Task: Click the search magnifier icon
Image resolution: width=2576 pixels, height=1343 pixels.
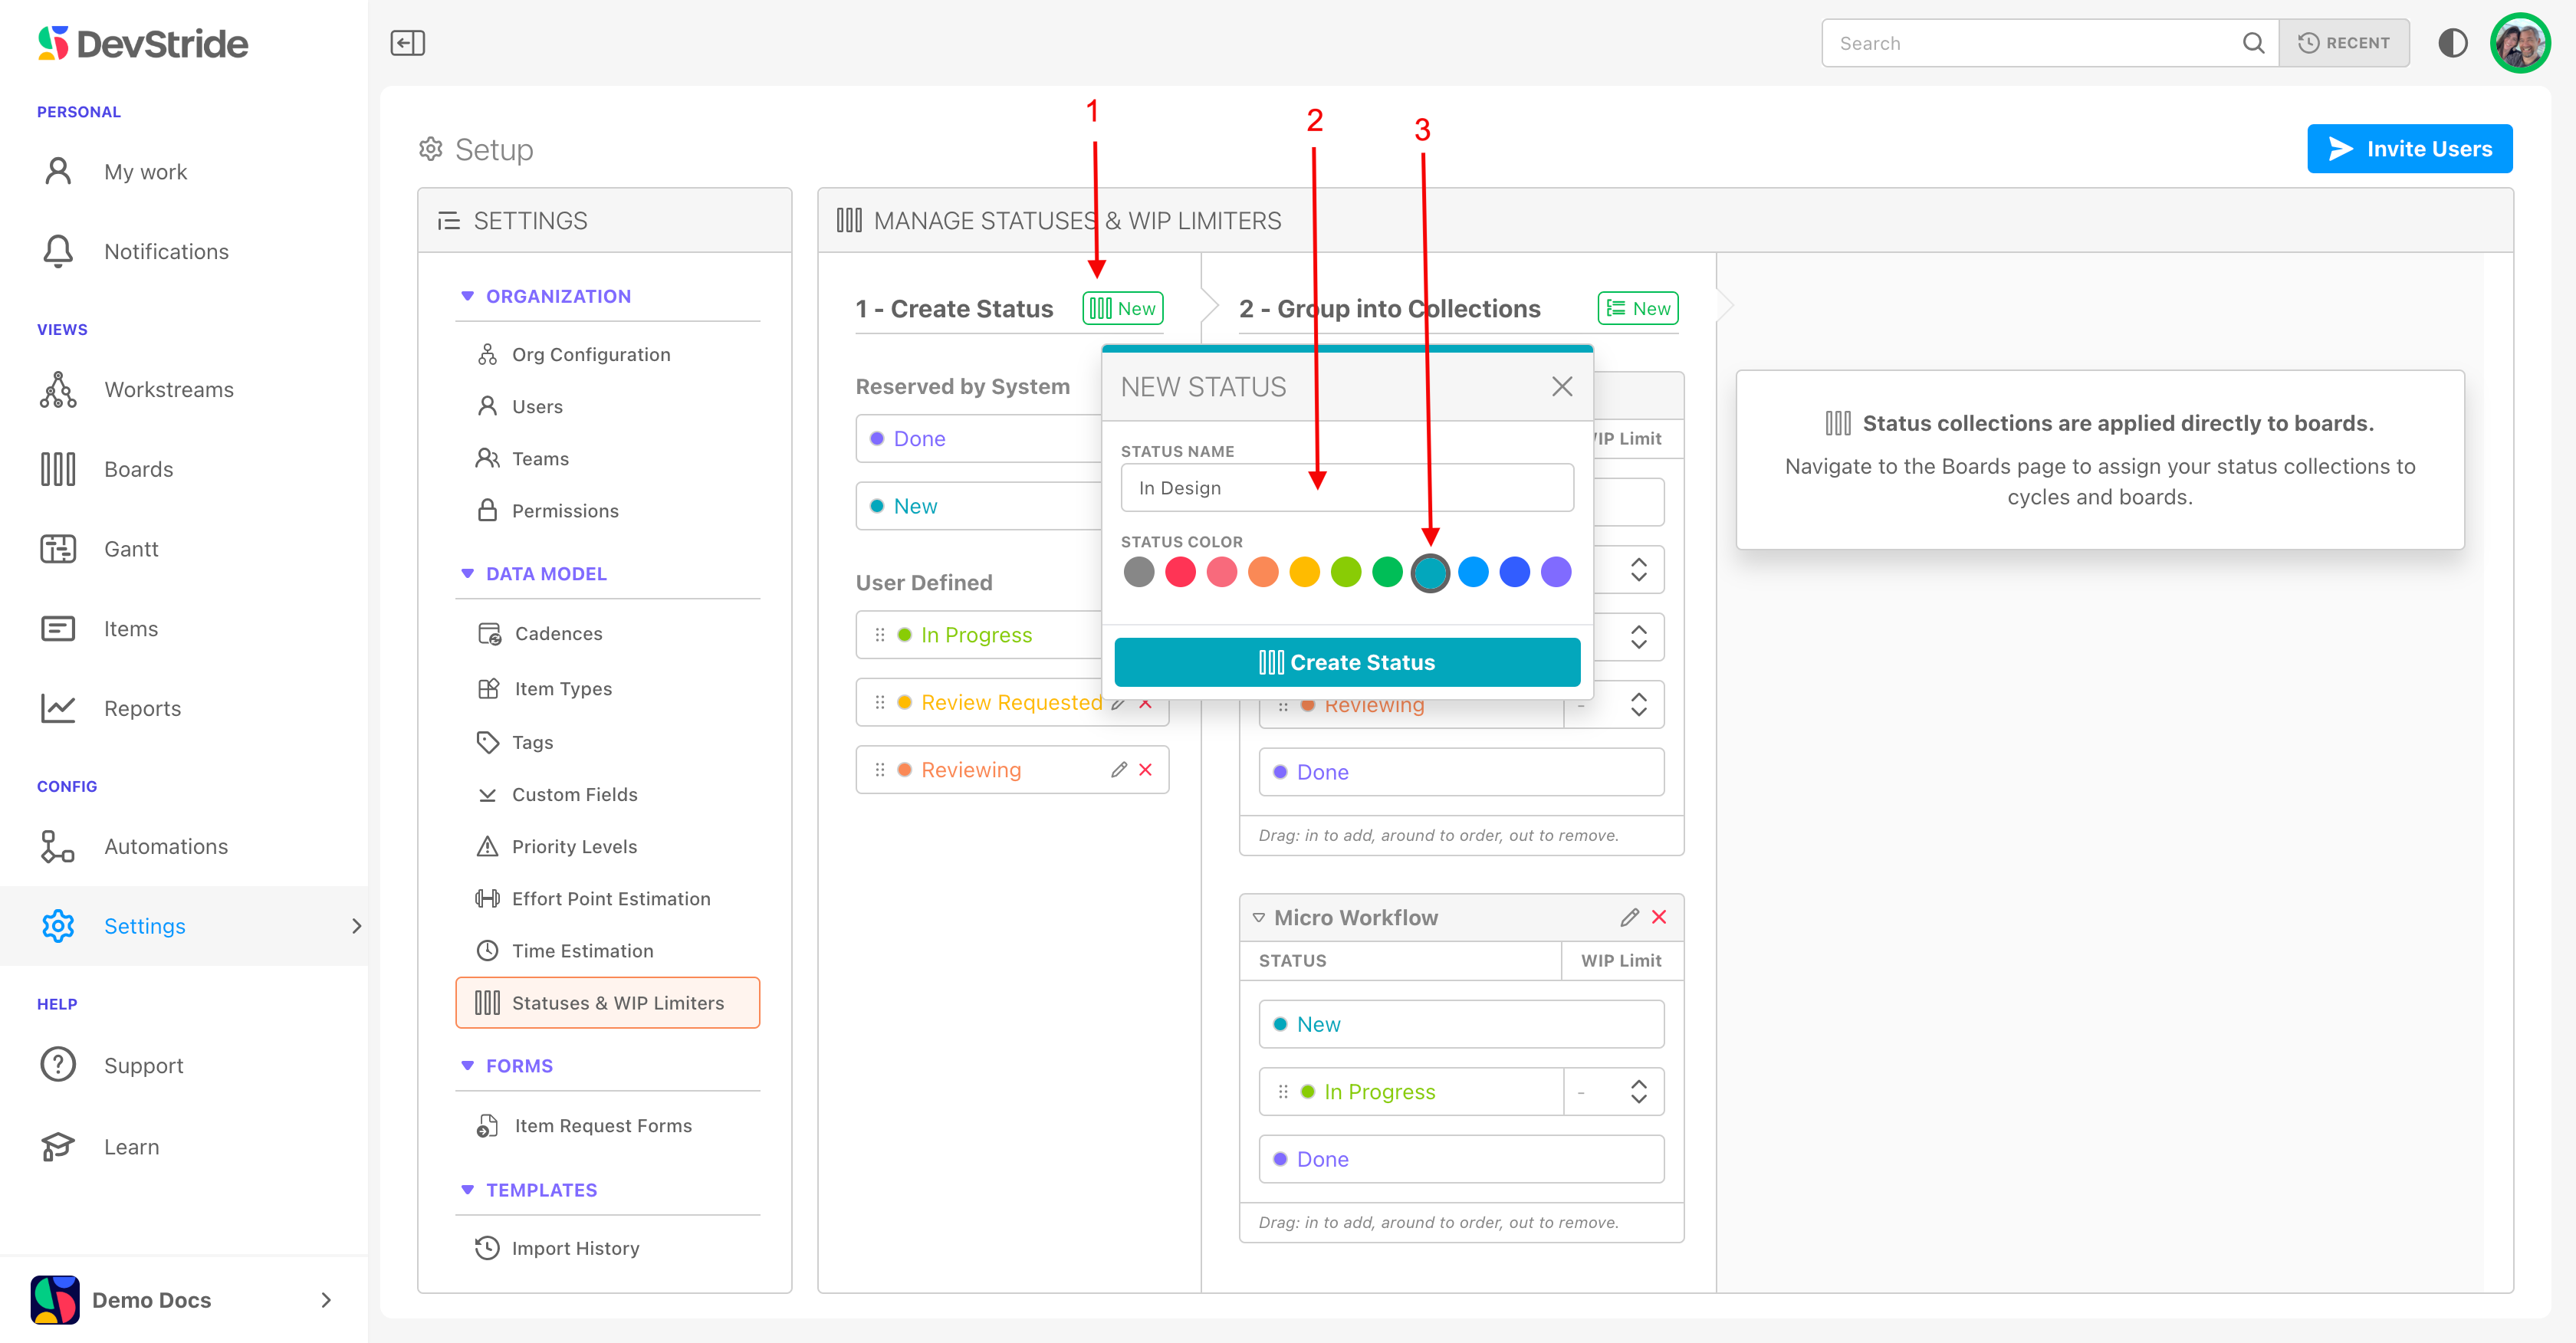Action: coord(2253,43)
